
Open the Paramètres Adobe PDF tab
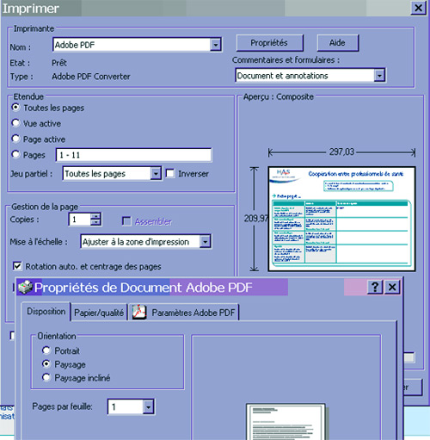pyautogui.click(x=184, y=313)
